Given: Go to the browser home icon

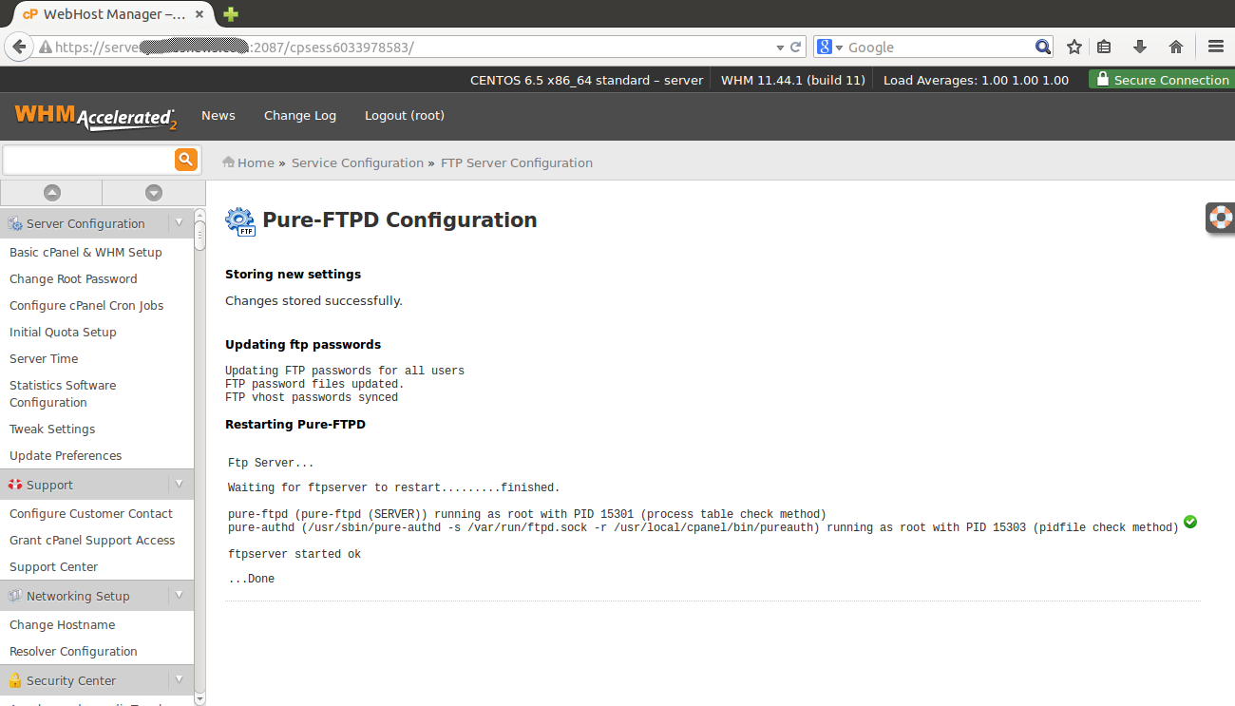Looking at the screenshot, I should (1176, 47).
